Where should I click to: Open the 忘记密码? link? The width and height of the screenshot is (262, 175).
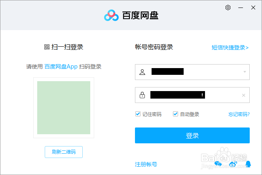pos(239,114)
